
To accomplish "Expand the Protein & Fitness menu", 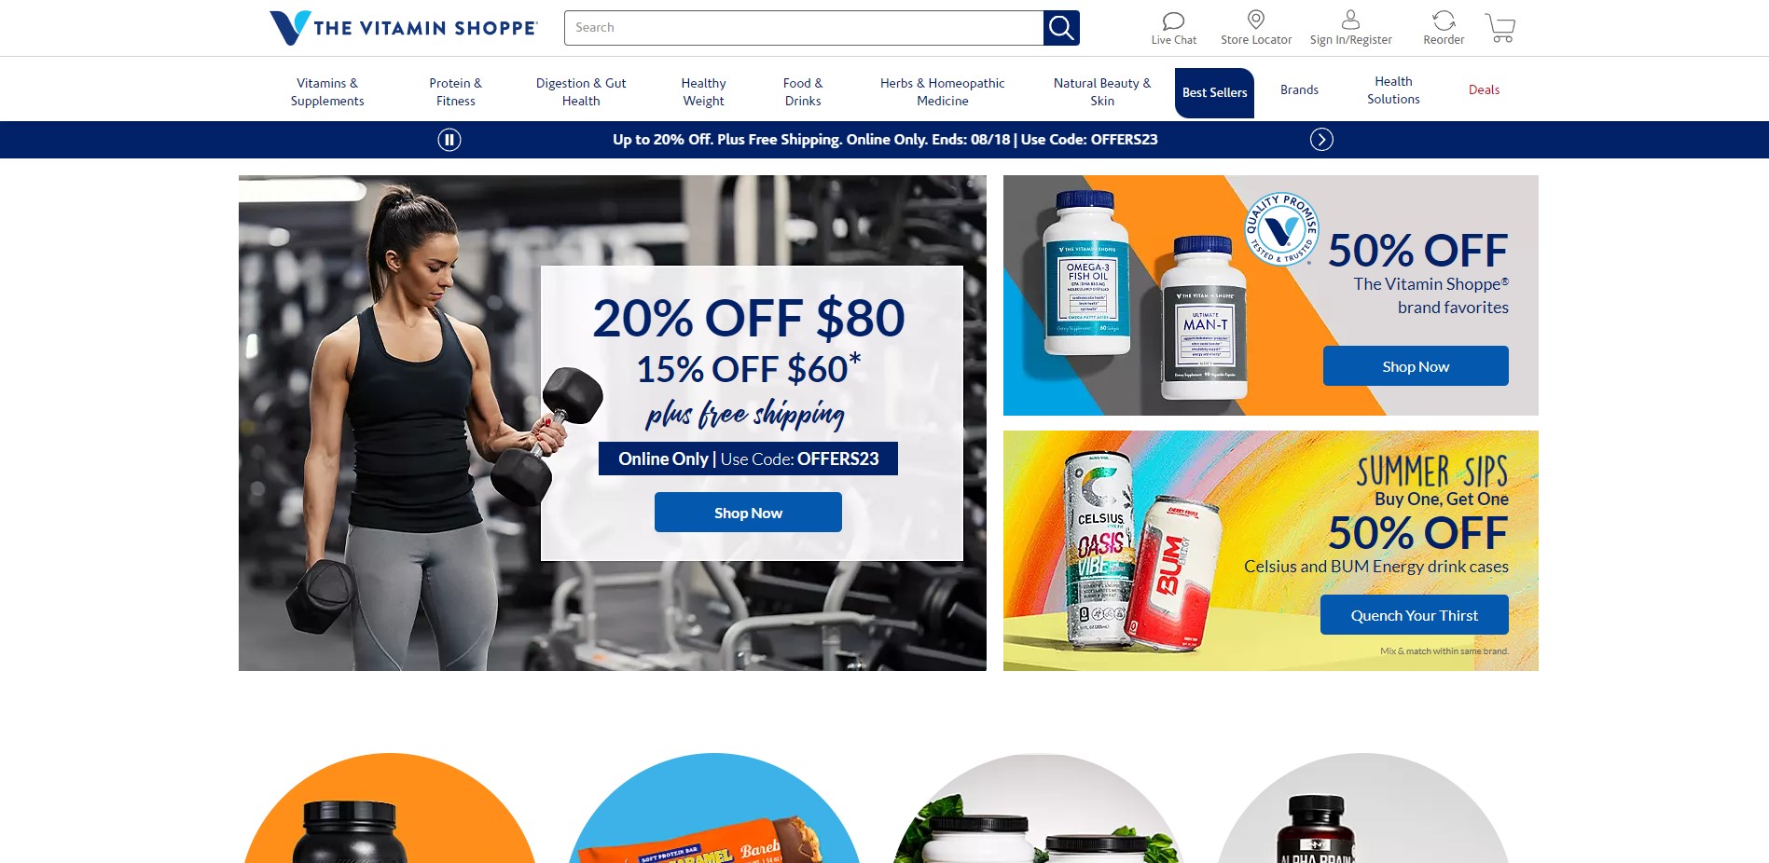I will click(x=456, y=92).
